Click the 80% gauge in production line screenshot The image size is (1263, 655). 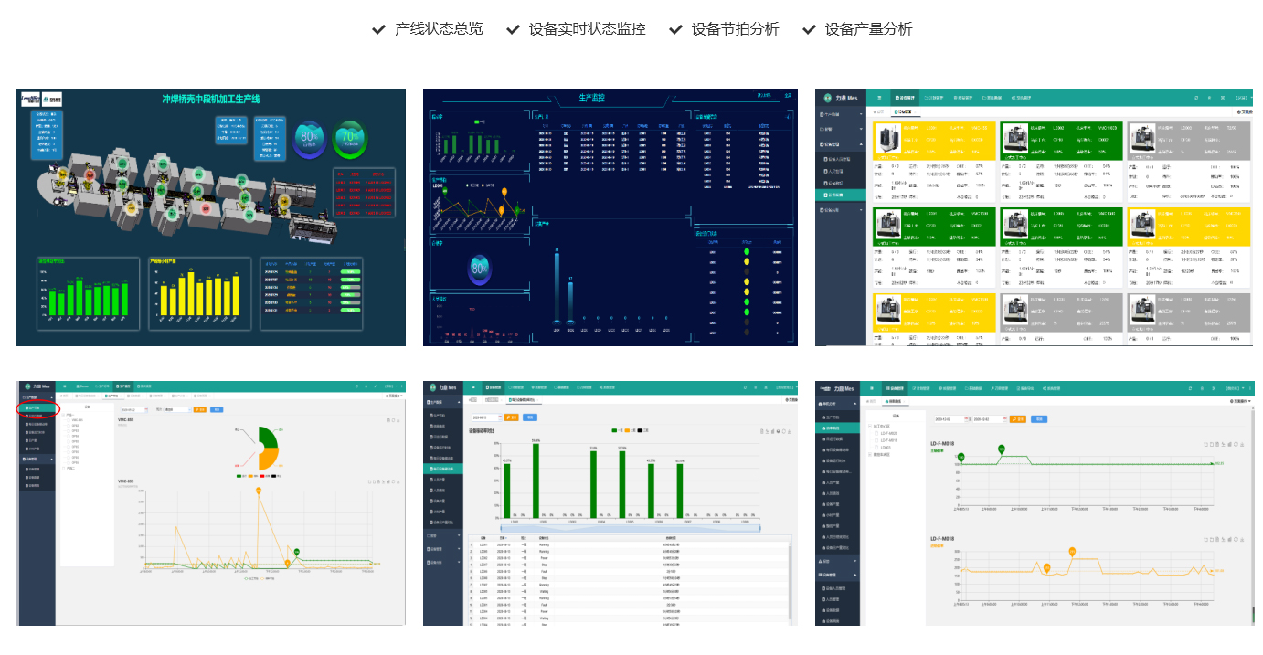pos(308,139)
